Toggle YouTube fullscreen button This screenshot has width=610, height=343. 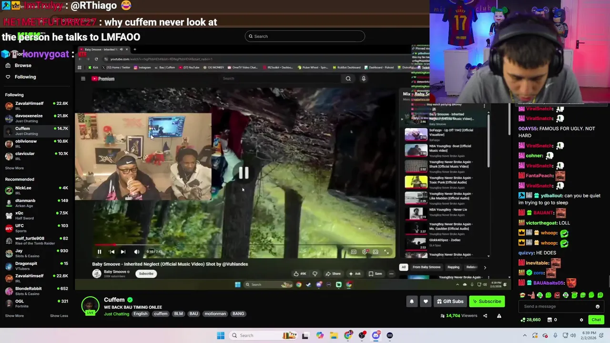pyautogui.click(x=386, y=252)
